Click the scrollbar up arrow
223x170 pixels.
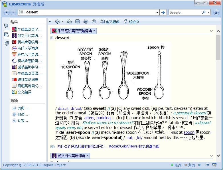pyautogui.click(x=218, y=31)
